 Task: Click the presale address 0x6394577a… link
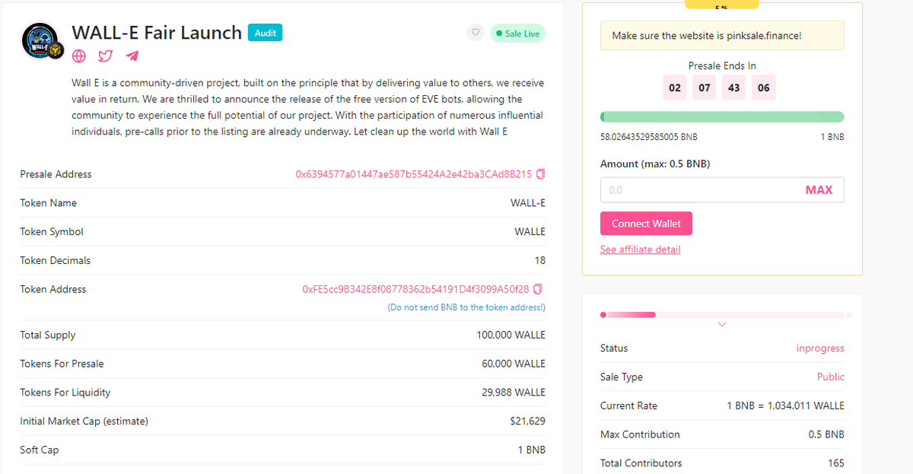[x=413, y=174]
